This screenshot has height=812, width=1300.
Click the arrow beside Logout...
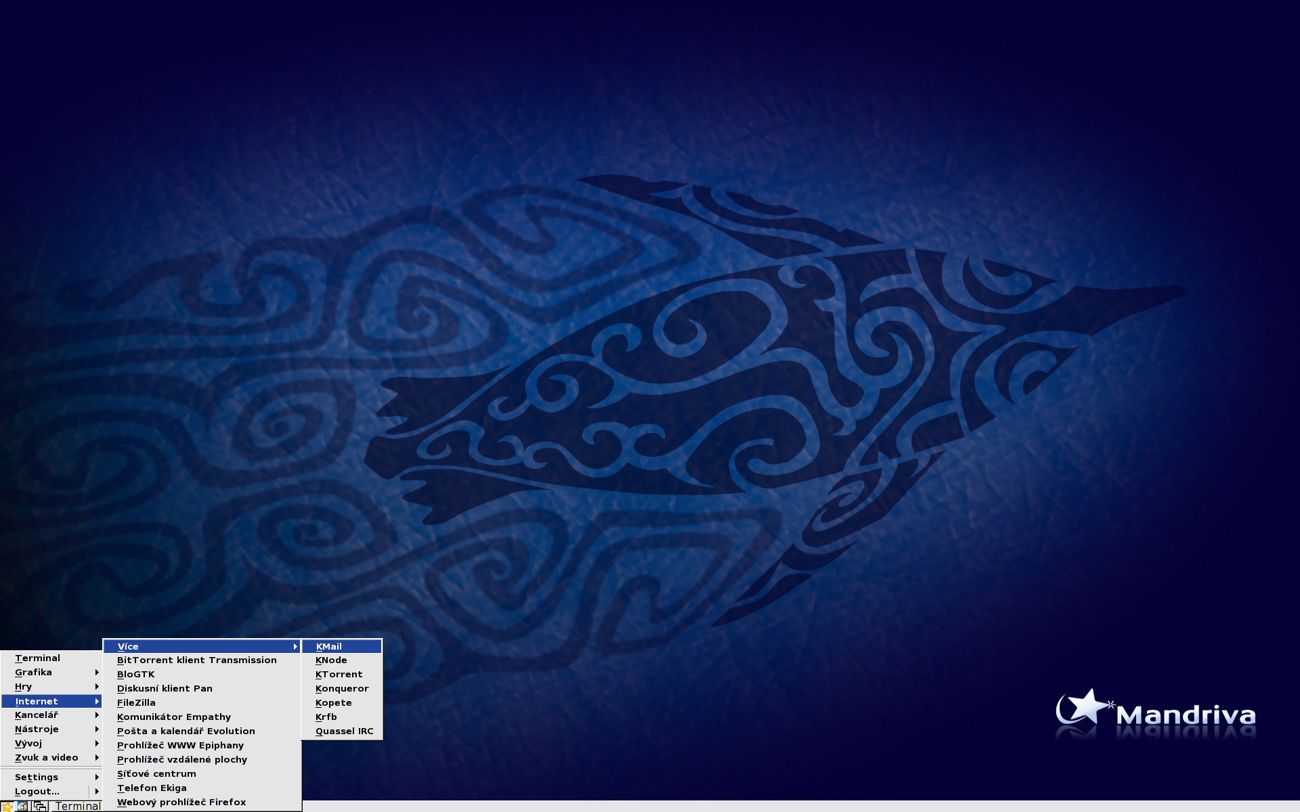97,791
